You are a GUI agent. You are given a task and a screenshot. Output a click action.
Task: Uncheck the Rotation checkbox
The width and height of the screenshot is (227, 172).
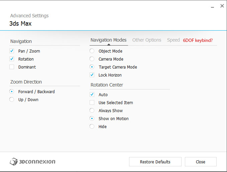[12, 59]
